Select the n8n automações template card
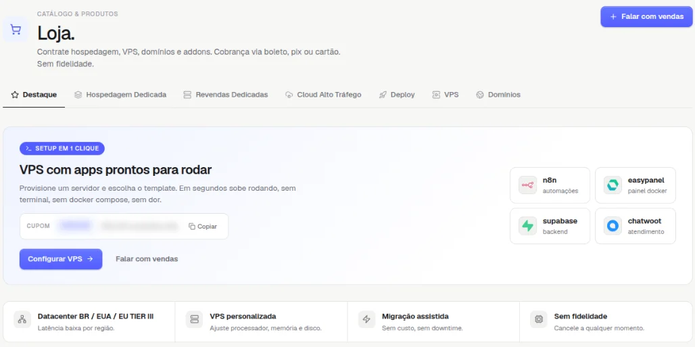 [550, 185]
